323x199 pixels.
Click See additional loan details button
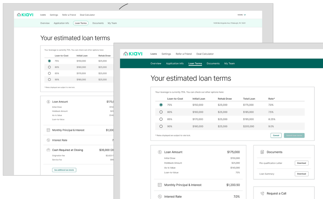pyautogui.click(x=64, y=170)
